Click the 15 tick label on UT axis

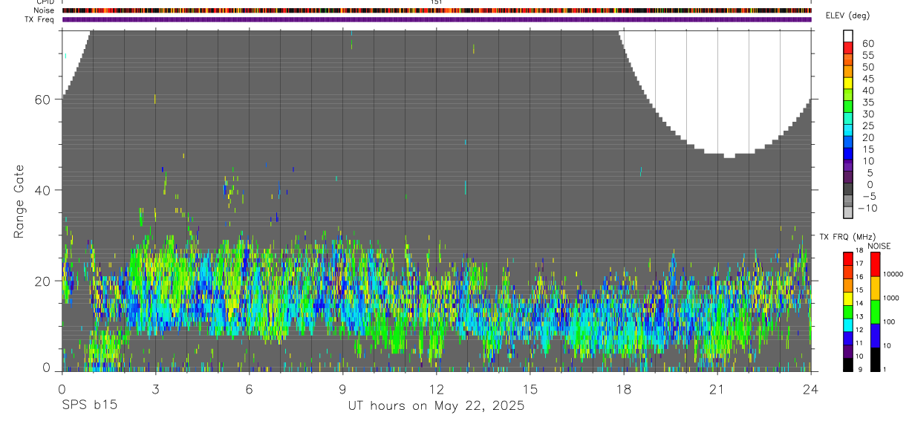pos(530,390)
